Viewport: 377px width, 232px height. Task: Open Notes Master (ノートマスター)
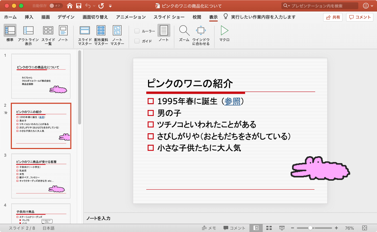click(117, 35)
